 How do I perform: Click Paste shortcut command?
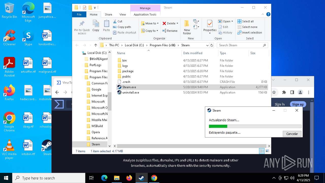click(x=124, y=33)
